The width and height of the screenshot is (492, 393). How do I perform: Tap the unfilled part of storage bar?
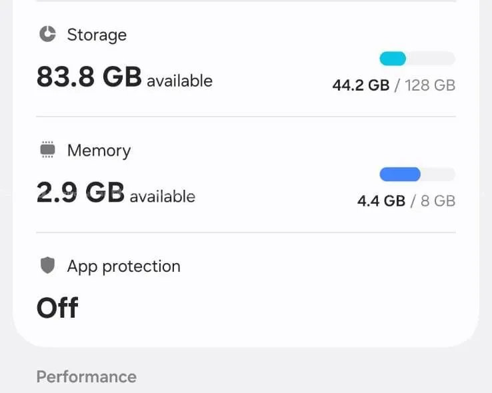pyautogui.click(x=431, y=59)
